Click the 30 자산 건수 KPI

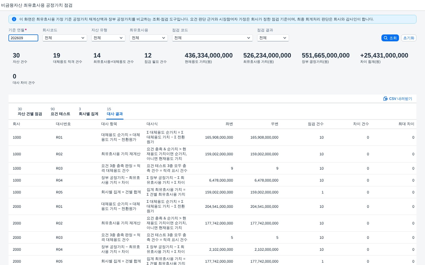(x=20, y=58)
